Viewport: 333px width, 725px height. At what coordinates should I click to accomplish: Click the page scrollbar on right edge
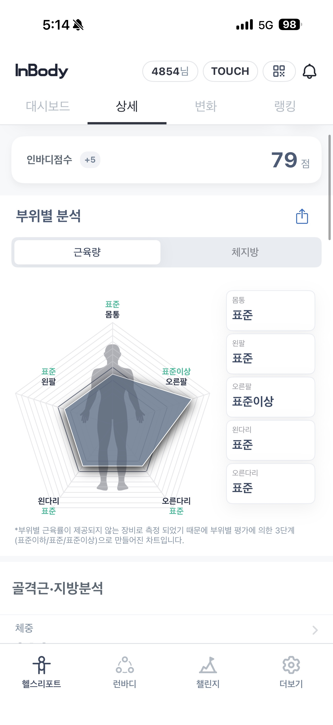pos(329,187)
